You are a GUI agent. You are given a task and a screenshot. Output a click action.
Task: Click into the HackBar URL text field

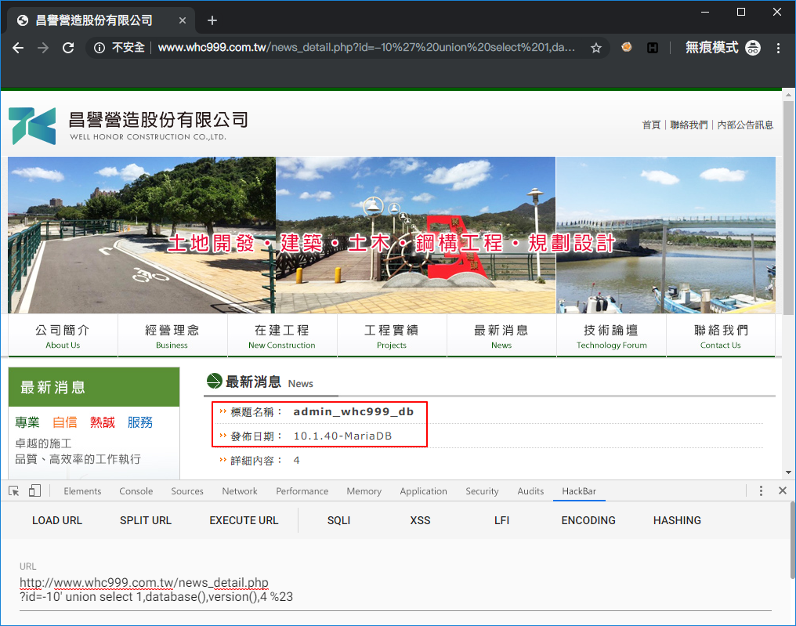(x=395, y=590)
